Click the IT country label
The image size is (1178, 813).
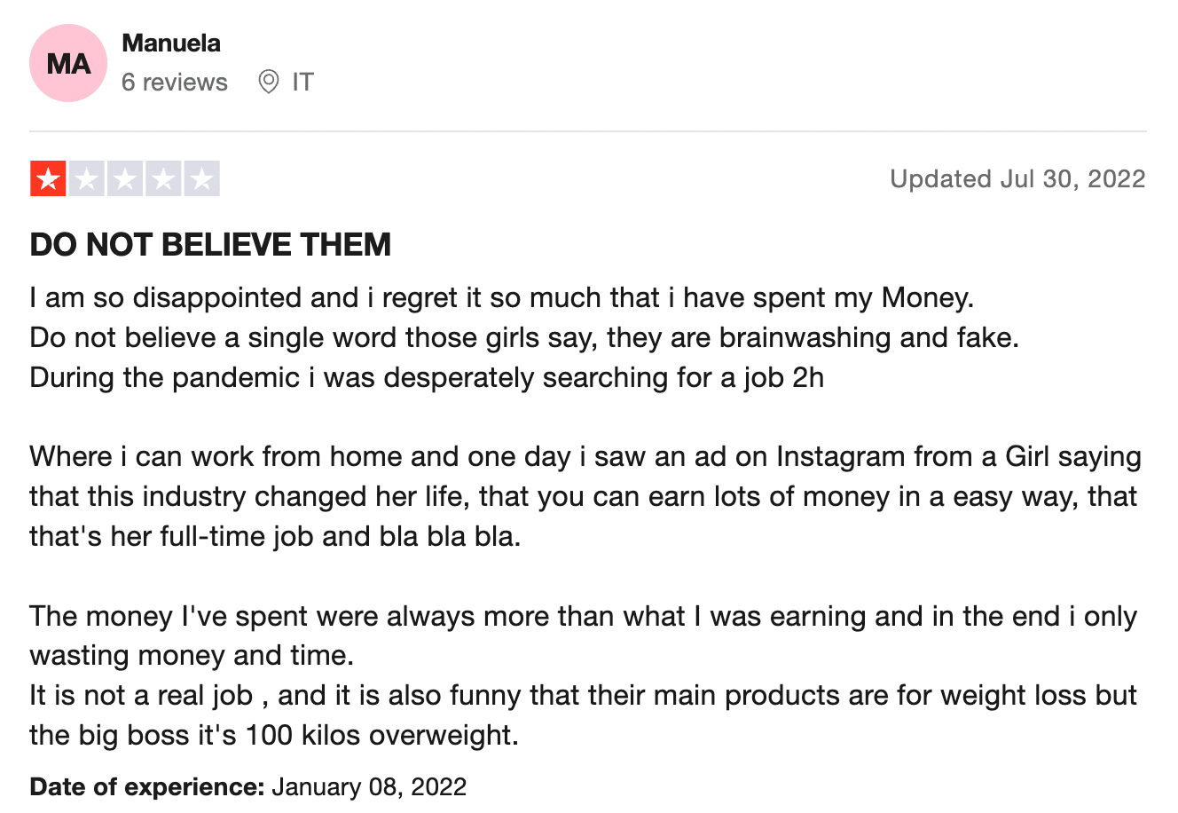[x=302, y=83]
